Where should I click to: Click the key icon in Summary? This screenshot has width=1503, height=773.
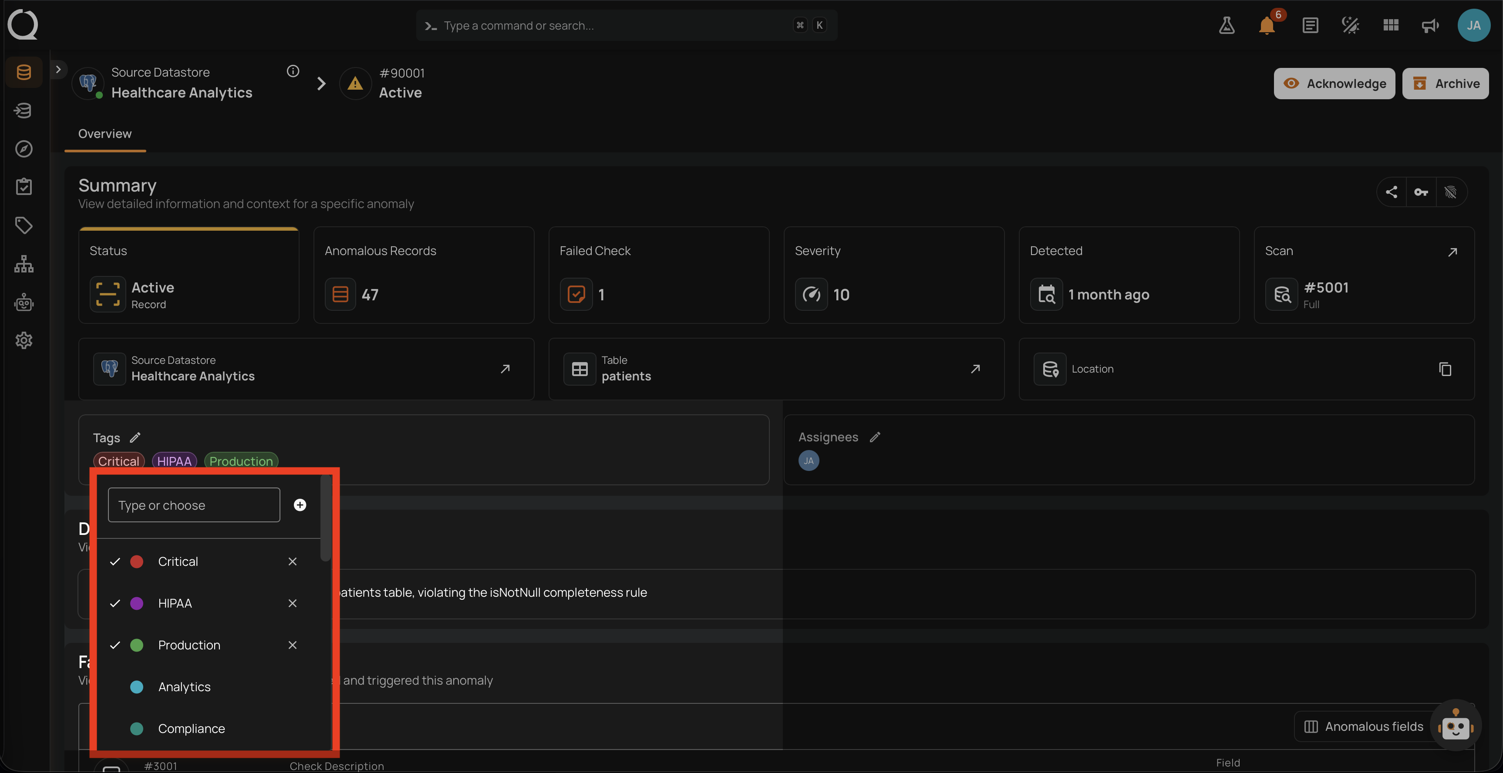1421,192
